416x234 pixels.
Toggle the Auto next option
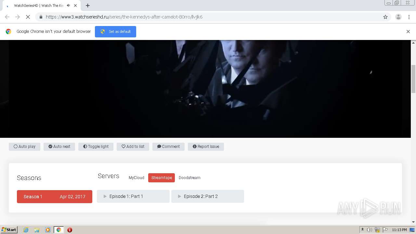(x=59, y=147)
